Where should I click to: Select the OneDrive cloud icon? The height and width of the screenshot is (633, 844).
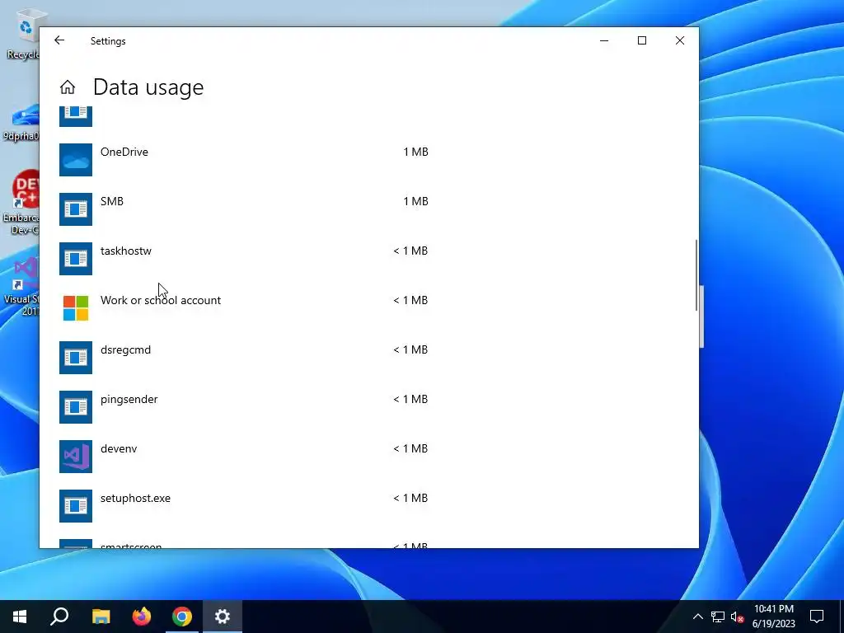[x=76, y=160]
